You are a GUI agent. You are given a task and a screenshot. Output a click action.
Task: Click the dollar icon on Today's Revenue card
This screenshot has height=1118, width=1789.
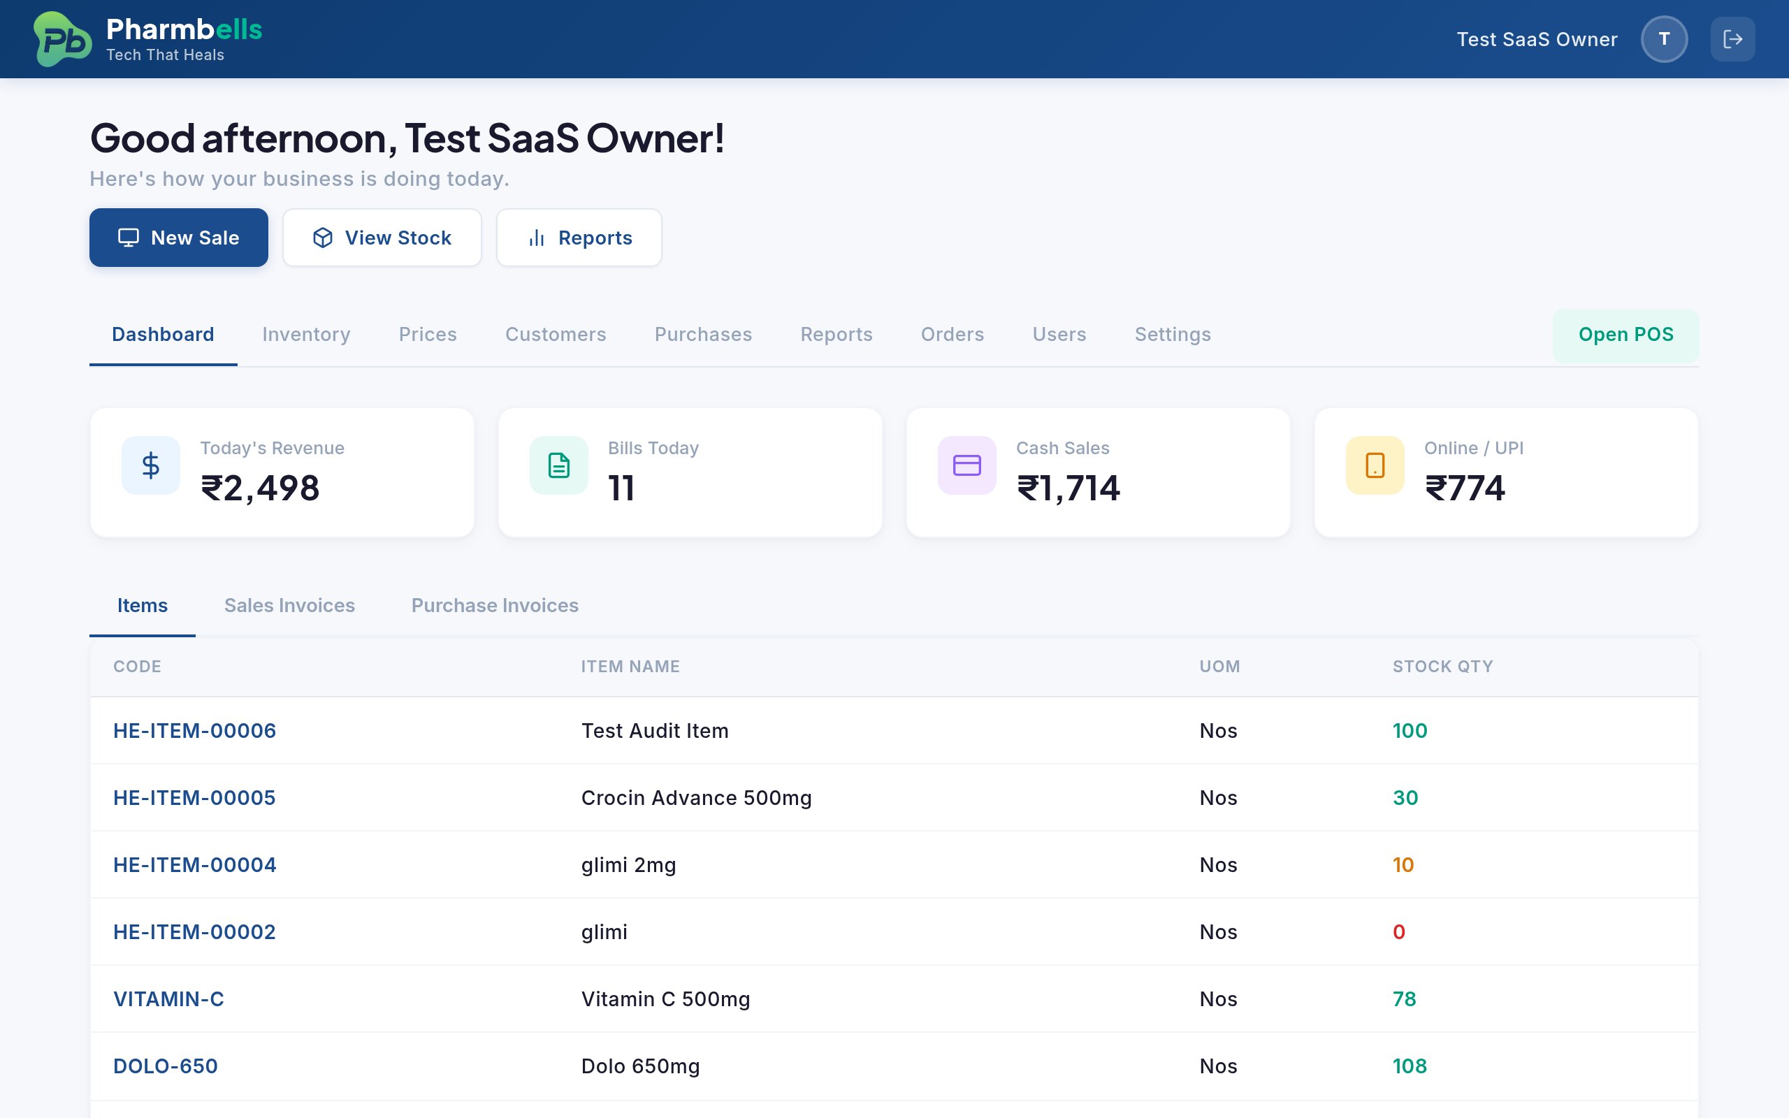coord(151,465)
